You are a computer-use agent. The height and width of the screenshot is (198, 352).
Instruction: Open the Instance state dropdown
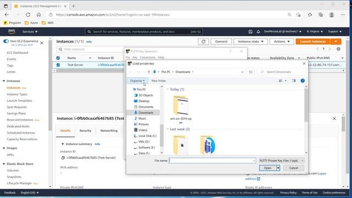251,42
